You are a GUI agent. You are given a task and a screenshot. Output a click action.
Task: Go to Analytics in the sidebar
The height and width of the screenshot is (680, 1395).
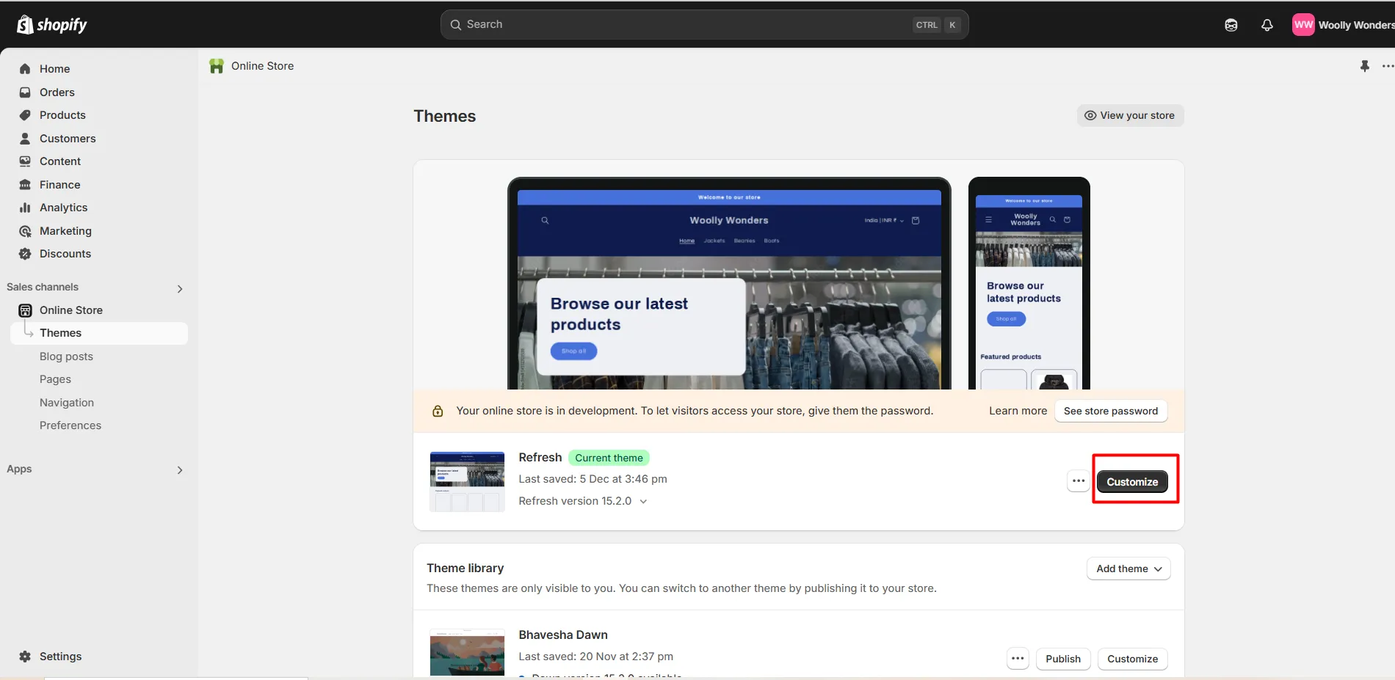coord(63,208)
